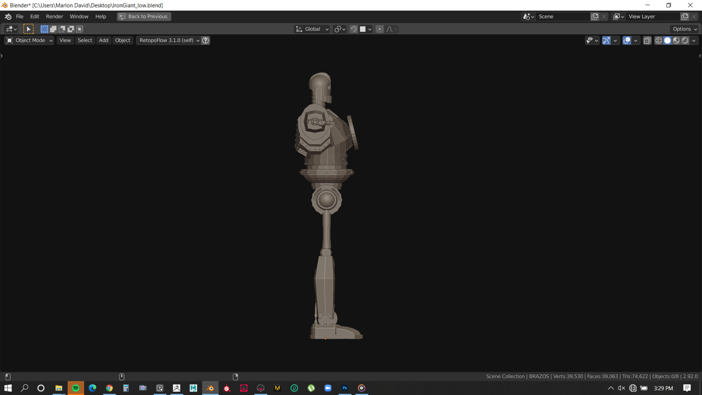Open the RetopoFlow 3.1.0 menu
This screenshot has height=395, width=702.
point(168,40)
